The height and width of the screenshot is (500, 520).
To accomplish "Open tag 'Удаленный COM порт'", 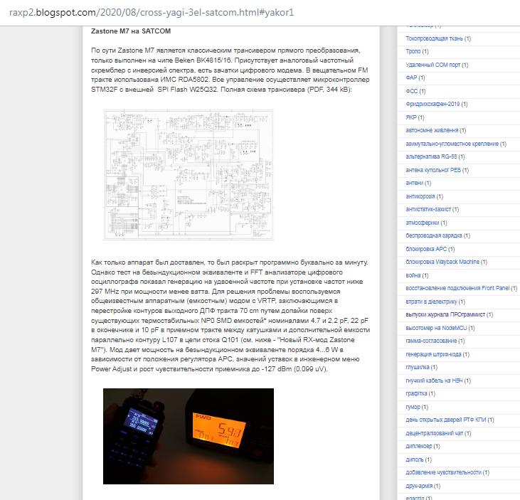I will click(433, 65).
